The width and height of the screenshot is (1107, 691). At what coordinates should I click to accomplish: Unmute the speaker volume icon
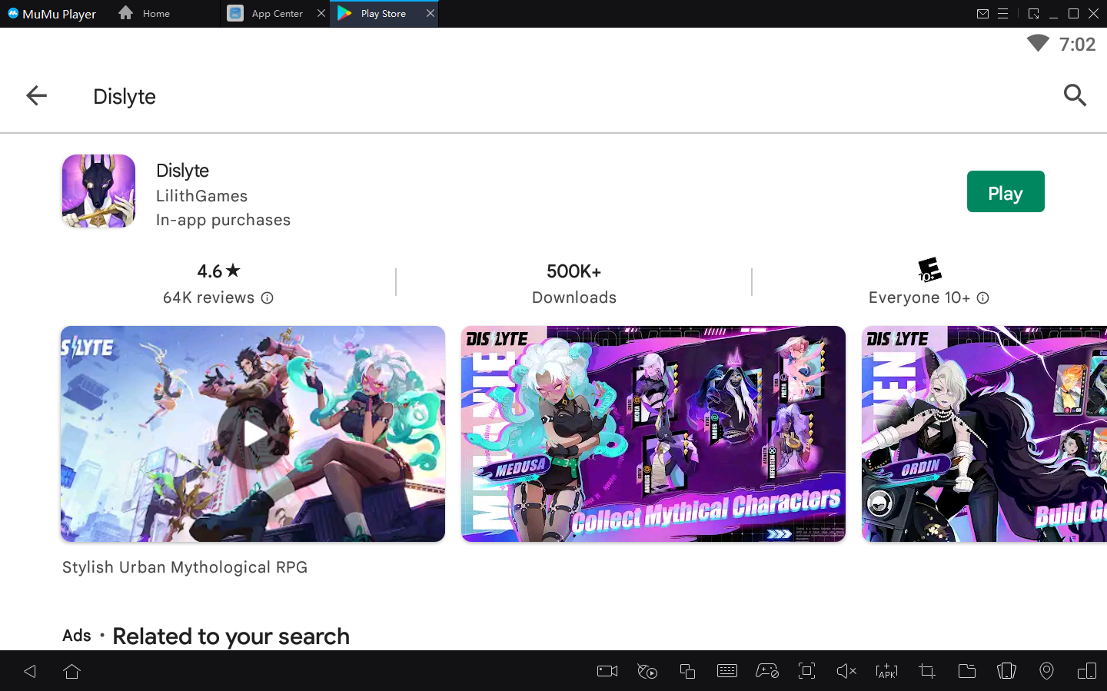[x=846, y=671]
